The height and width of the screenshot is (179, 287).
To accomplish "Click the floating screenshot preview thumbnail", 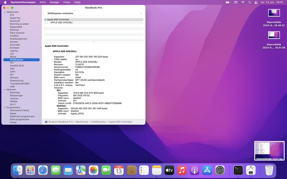I will (269, 151).
